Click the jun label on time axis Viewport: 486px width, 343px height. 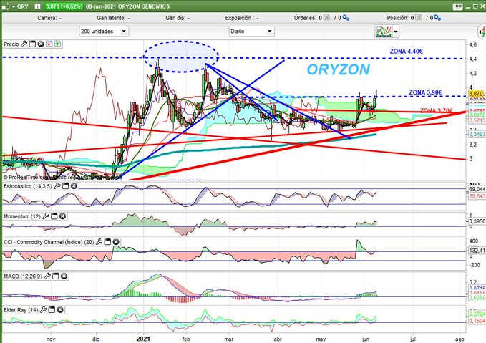coord(366,339)
